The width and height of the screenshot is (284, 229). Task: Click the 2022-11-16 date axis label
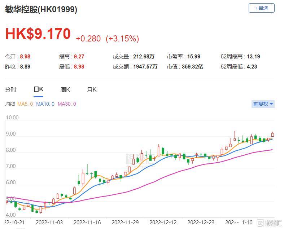coord(87,223)
